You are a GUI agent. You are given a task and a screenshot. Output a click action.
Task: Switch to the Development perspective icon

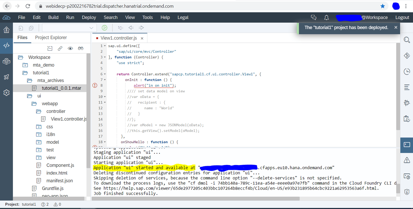tap(6, 46)
